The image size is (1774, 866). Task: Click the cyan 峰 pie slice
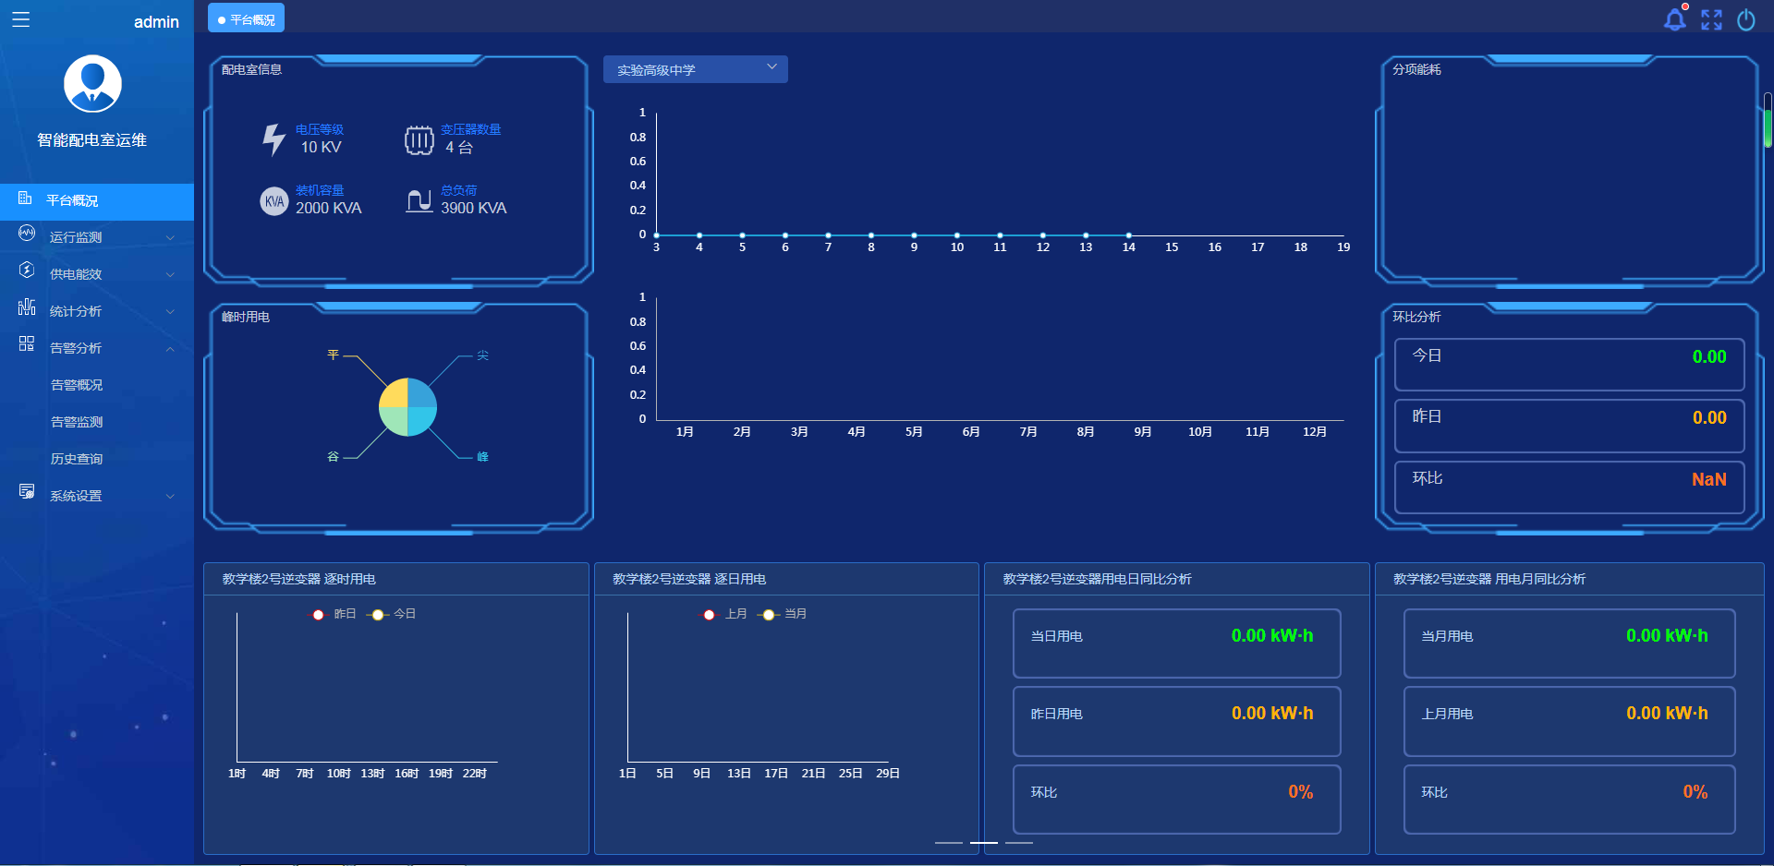coord(422,422)
